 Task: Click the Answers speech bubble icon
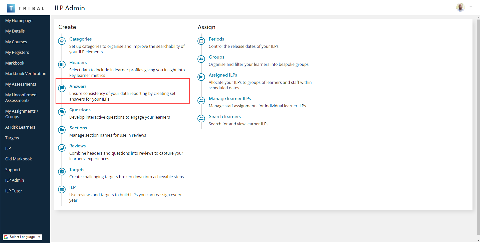coord(62,88)
